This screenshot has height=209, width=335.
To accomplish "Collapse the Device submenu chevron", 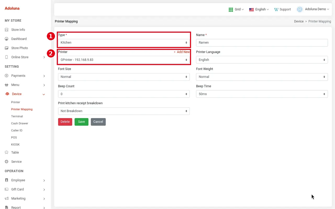I will tap(44, 94).
